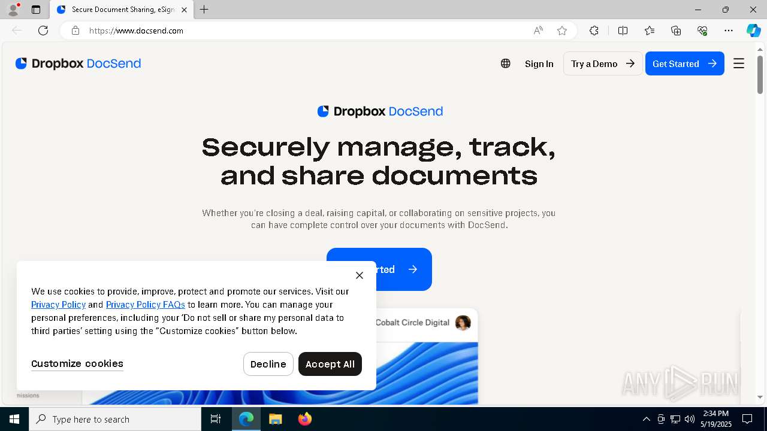Open File Explorer from taskbar

pyautogui.click(x=275, y=419)
